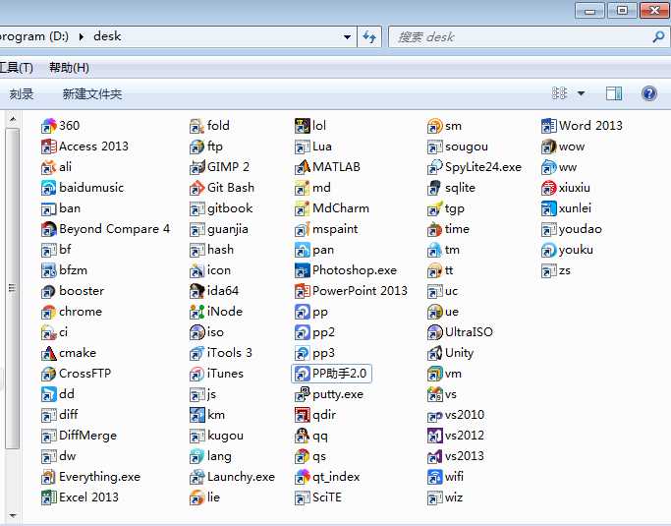
Task: Select the SpyLite24.exe icon
Action: pyautogui.click(x=435, y=167)
